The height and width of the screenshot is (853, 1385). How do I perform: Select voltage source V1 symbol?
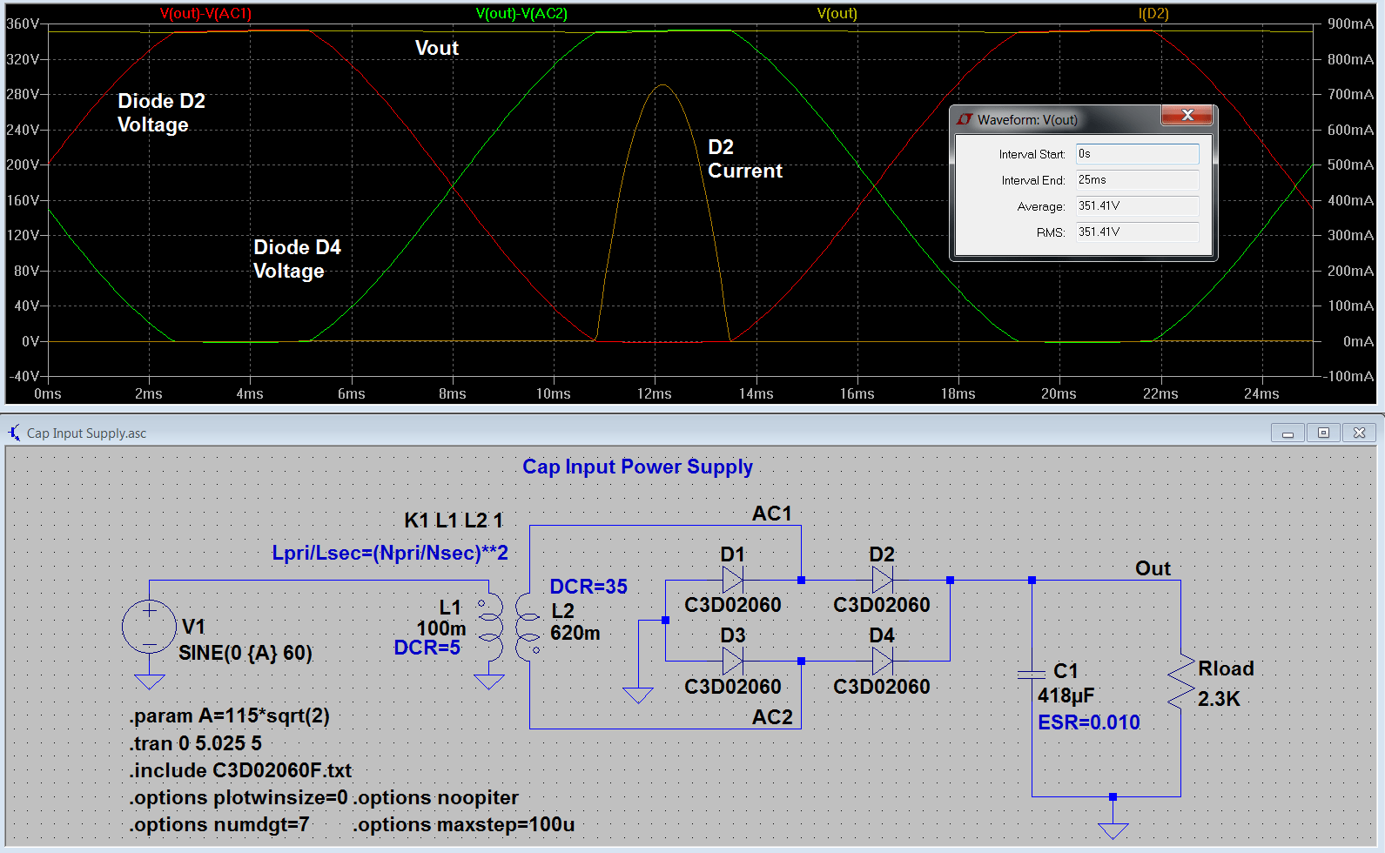tap(149, 626)
